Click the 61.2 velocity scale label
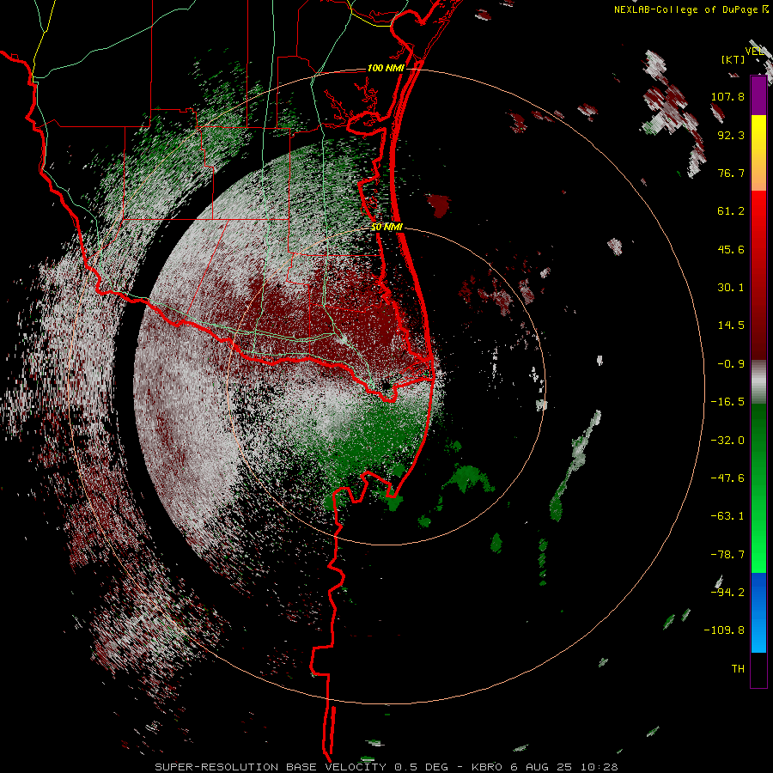Screen dimensions: 773x773 (x=731, y=211)
